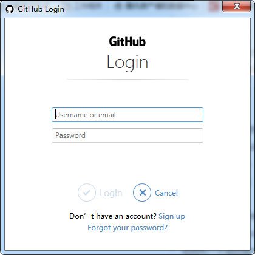Click the Cancel button label

166,193
